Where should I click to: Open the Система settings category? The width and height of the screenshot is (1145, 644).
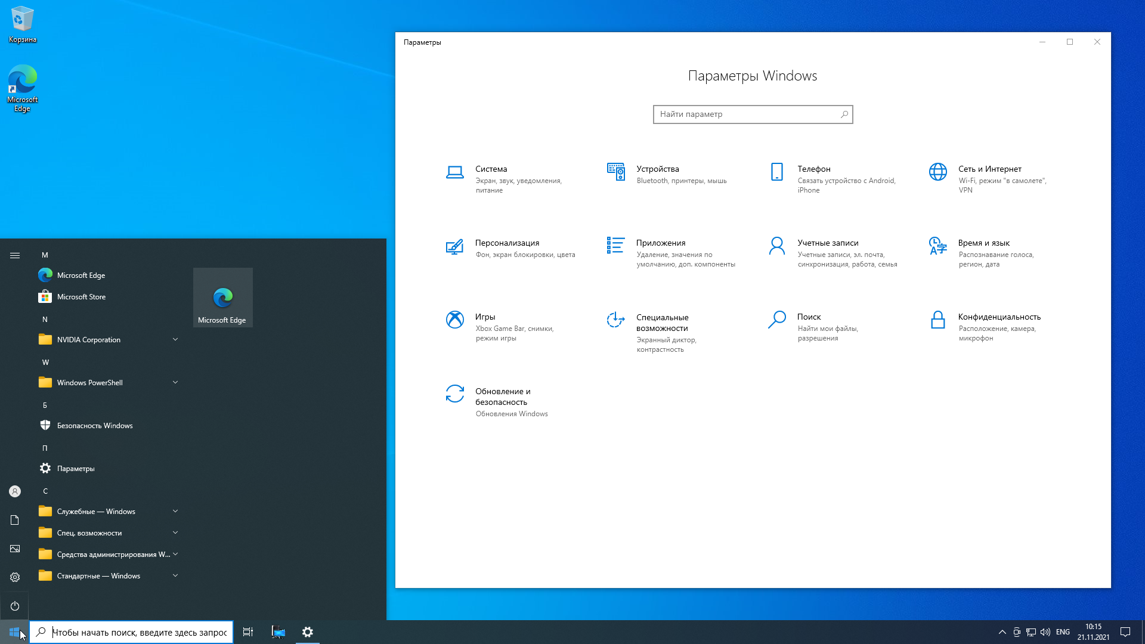tap(491, 169)
